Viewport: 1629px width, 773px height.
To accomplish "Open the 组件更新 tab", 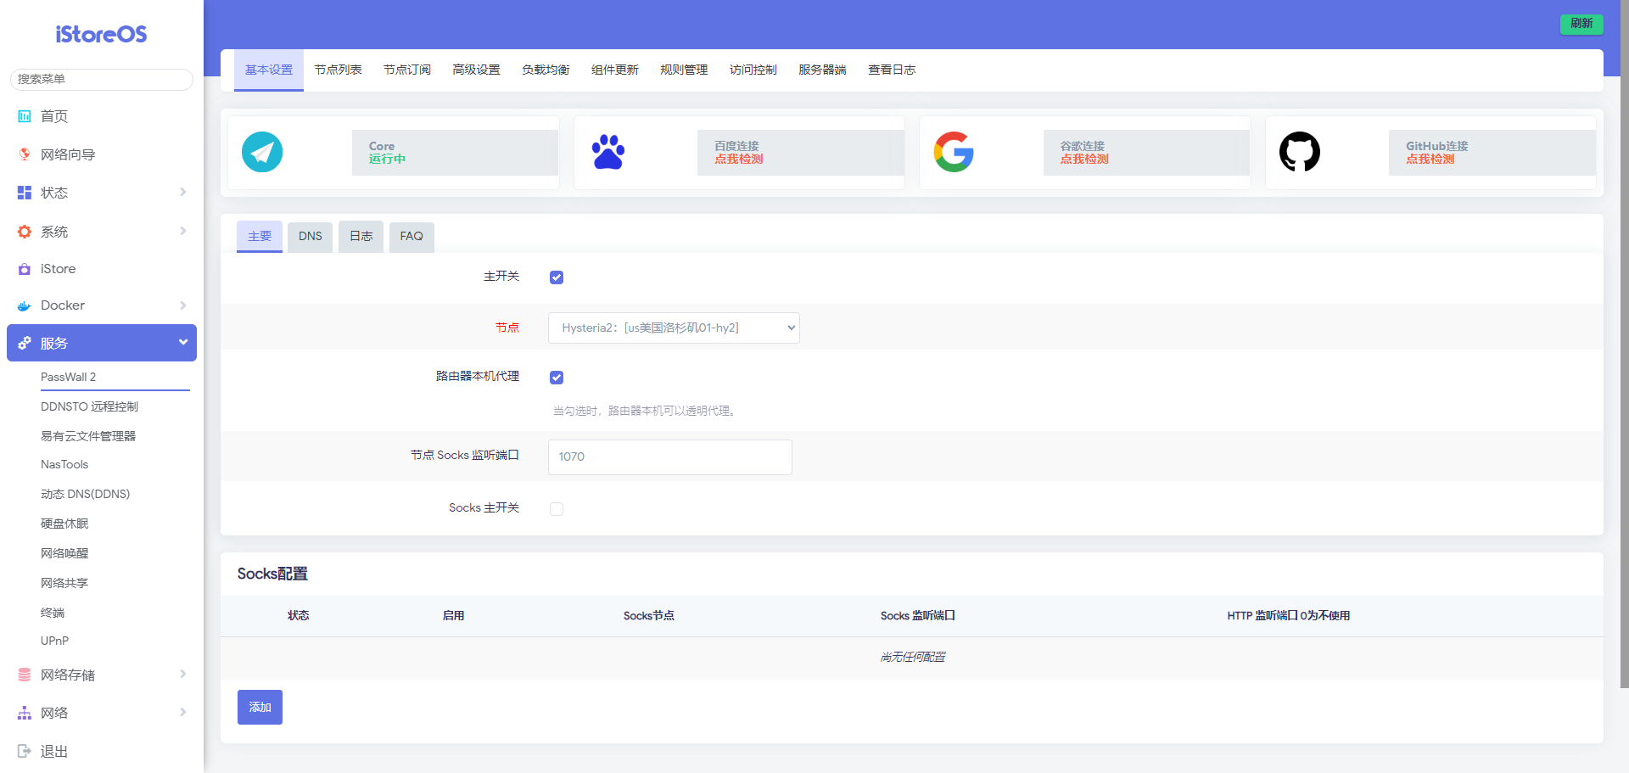I will [615, 70].
